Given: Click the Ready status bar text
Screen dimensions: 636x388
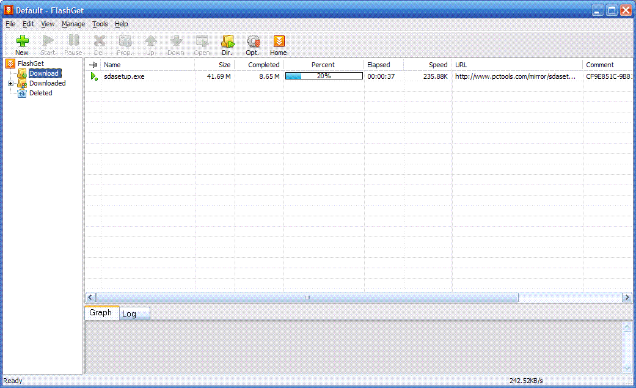Looking at the screenshot, I should point(13,381).
